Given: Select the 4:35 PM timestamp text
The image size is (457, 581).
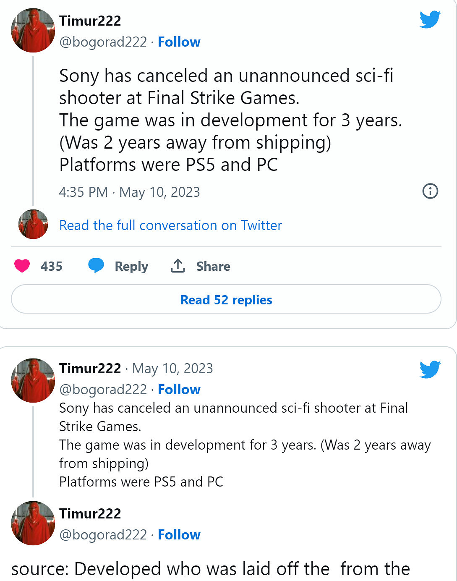Looking at the screenshot, I should [x=84, y=192].
